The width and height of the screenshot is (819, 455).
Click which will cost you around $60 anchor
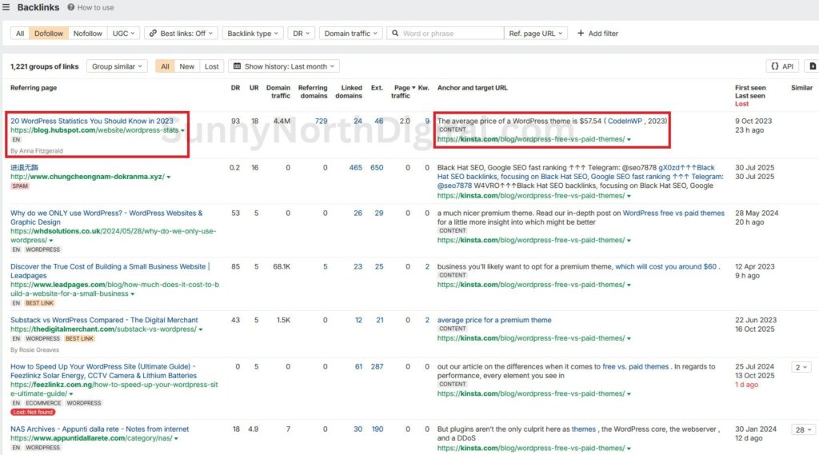click(x=665, y=266)
